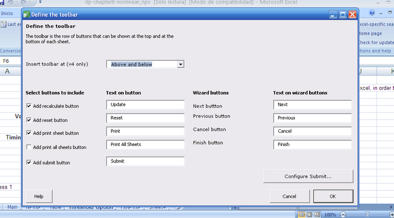Maximize the Define the toolbar dialog
394x218 pixels.
click(x=342, y=15)
